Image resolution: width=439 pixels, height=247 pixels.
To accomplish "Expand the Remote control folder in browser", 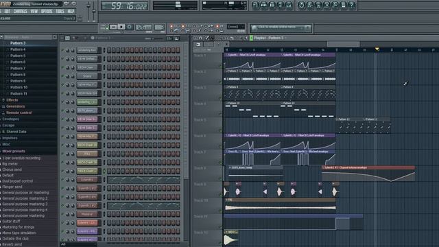I will [19, 113].
